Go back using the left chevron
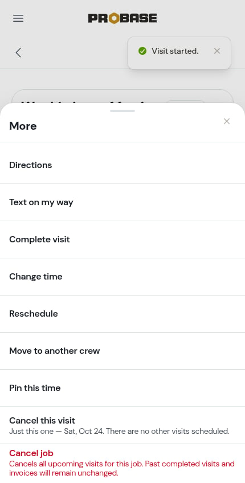The width and height of the screenshot is (245, 483). pos(18,53)
